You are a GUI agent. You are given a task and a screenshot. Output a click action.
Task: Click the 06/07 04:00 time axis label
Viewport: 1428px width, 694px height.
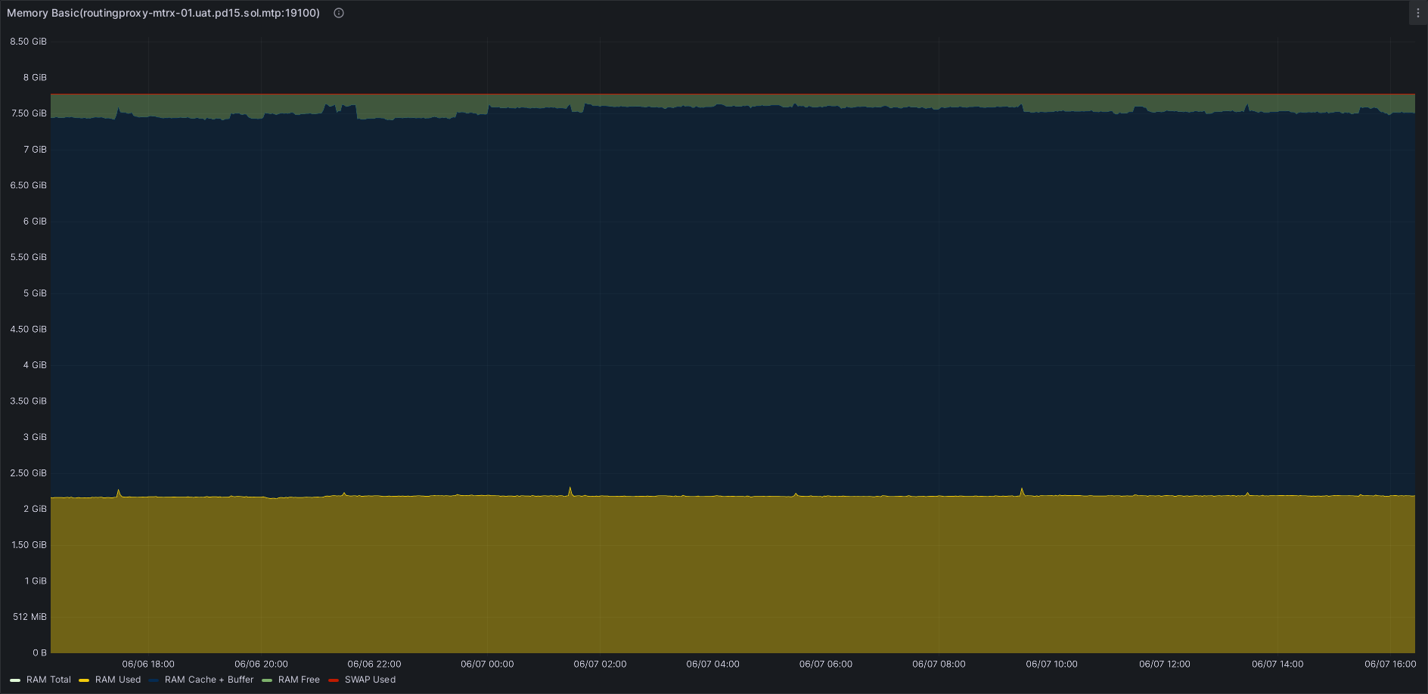click(x=713, y=664)
